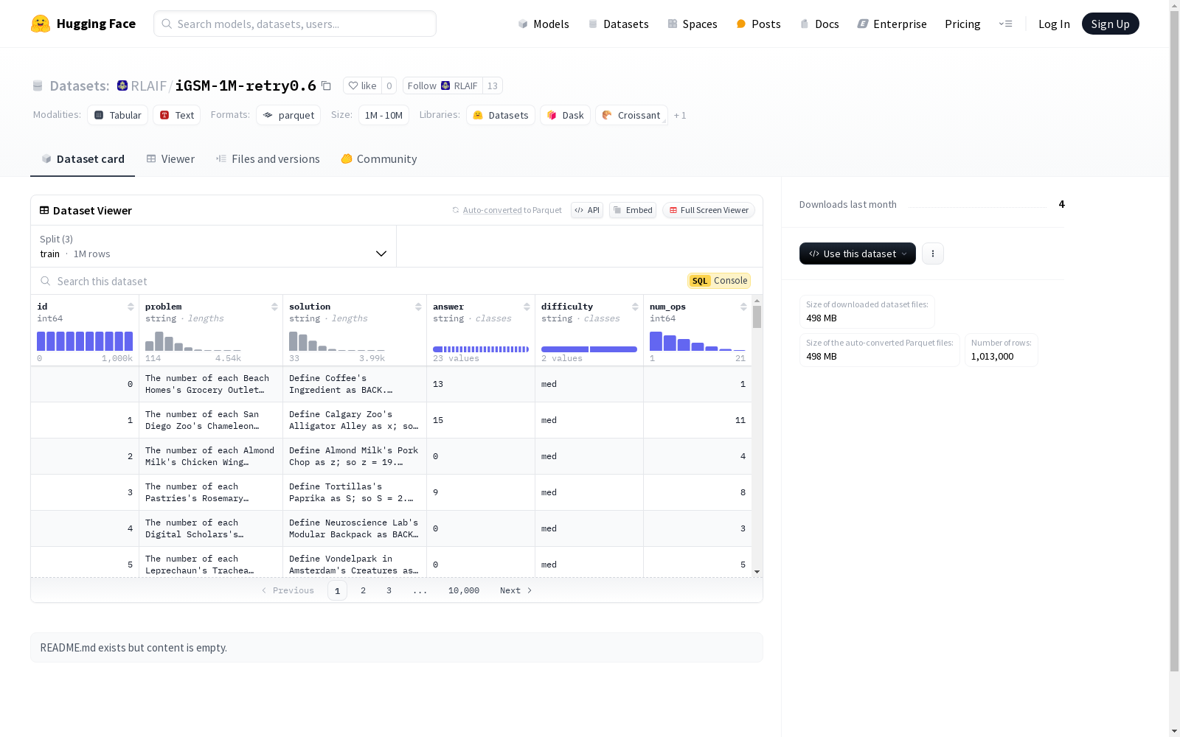Click the Text modality tag
Viewport: 1180px width, 737px height.
click(177, 115)
